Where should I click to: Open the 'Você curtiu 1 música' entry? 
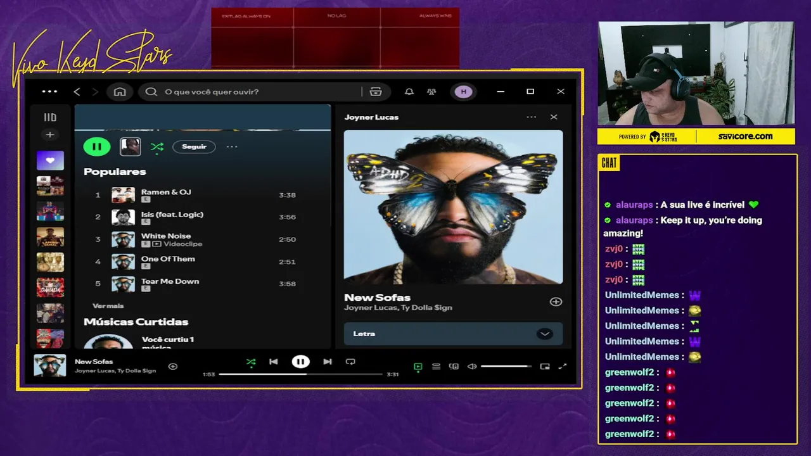168,343
